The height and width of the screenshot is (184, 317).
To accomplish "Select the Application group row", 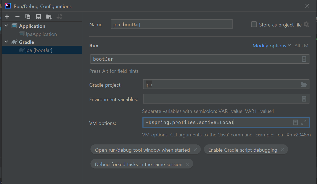I will [42, 26].
